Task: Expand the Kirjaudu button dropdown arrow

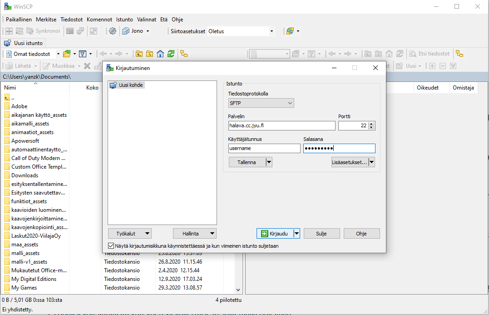Action: tap(296, 234)
